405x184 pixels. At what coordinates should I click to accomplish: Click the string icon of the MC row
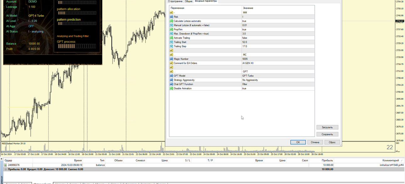171,55
